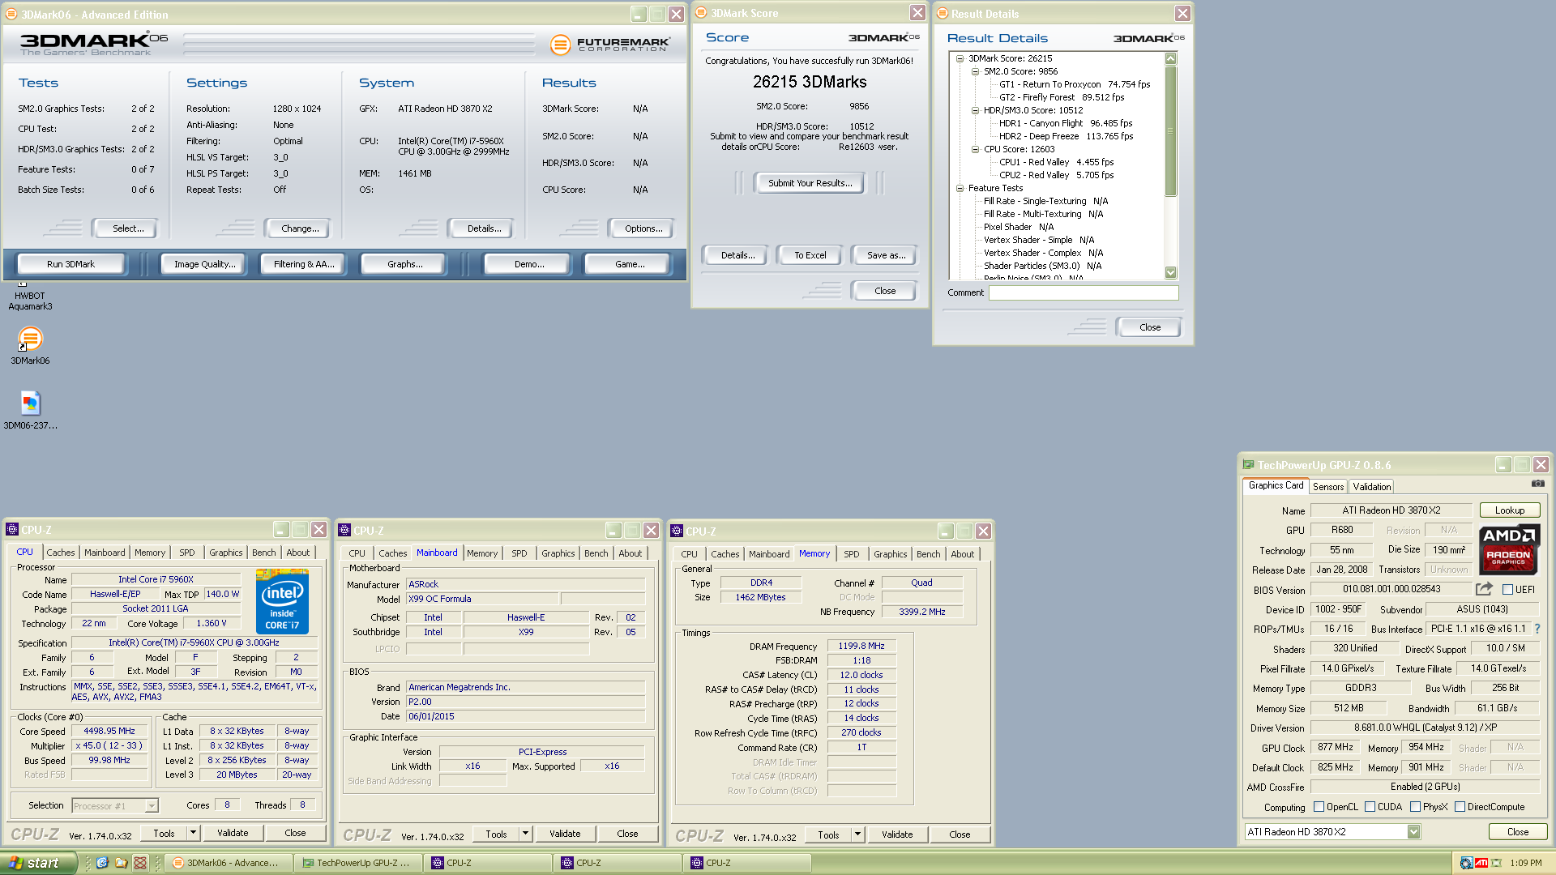The width and height of the screenshot is (1556, 875).
Task: Click the AMD Radeon Graphics logo
Action: 1509,549
